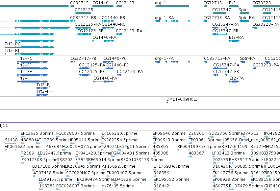Open the Es2-PA protein feature
Viewport: 280px width, 191px height.
pyautogui.click(x=234, y=82)
